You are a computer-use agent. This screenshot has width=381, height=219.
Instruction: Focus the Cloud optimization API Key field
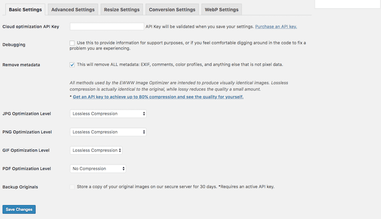pos(107,27)
